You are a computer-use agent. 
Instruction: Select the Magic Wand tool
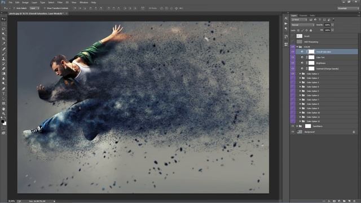[3, 34]
